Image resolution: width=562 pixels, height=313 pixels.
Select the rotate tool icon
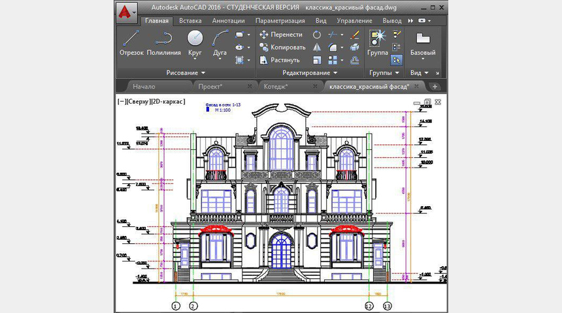pyautogui.click(x=316, y=35)
